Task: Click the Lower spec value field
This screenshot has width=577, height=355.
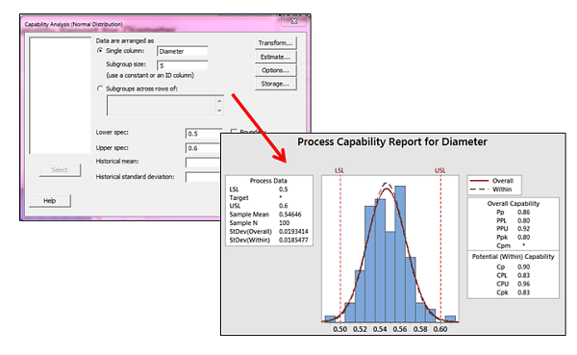Action: pos(203,134)
